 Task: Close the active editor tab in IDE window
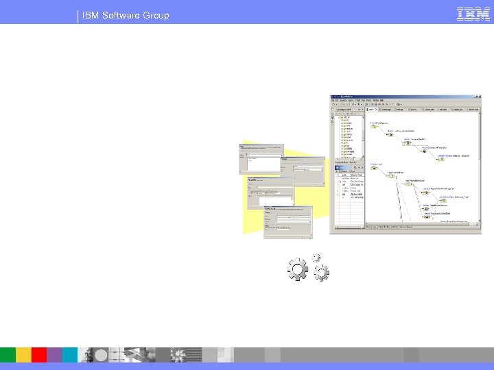click(x=376, y=110)
